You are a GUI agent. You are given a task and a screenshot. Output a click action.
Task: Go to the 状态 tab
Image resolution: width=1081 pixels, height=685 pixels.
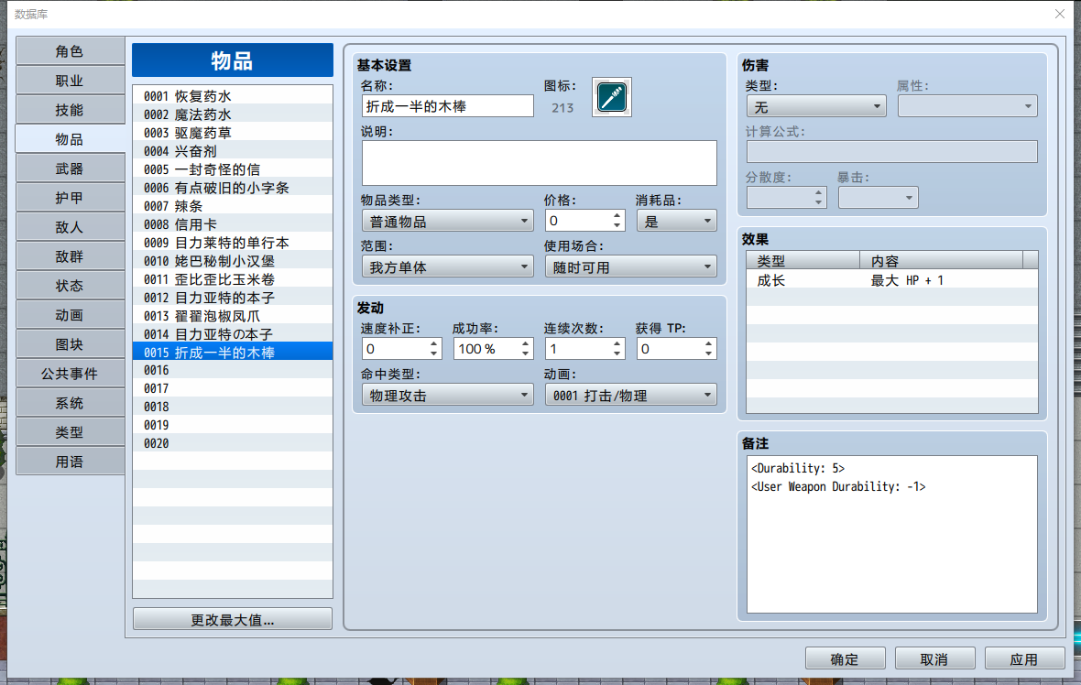tap(70, 286)
